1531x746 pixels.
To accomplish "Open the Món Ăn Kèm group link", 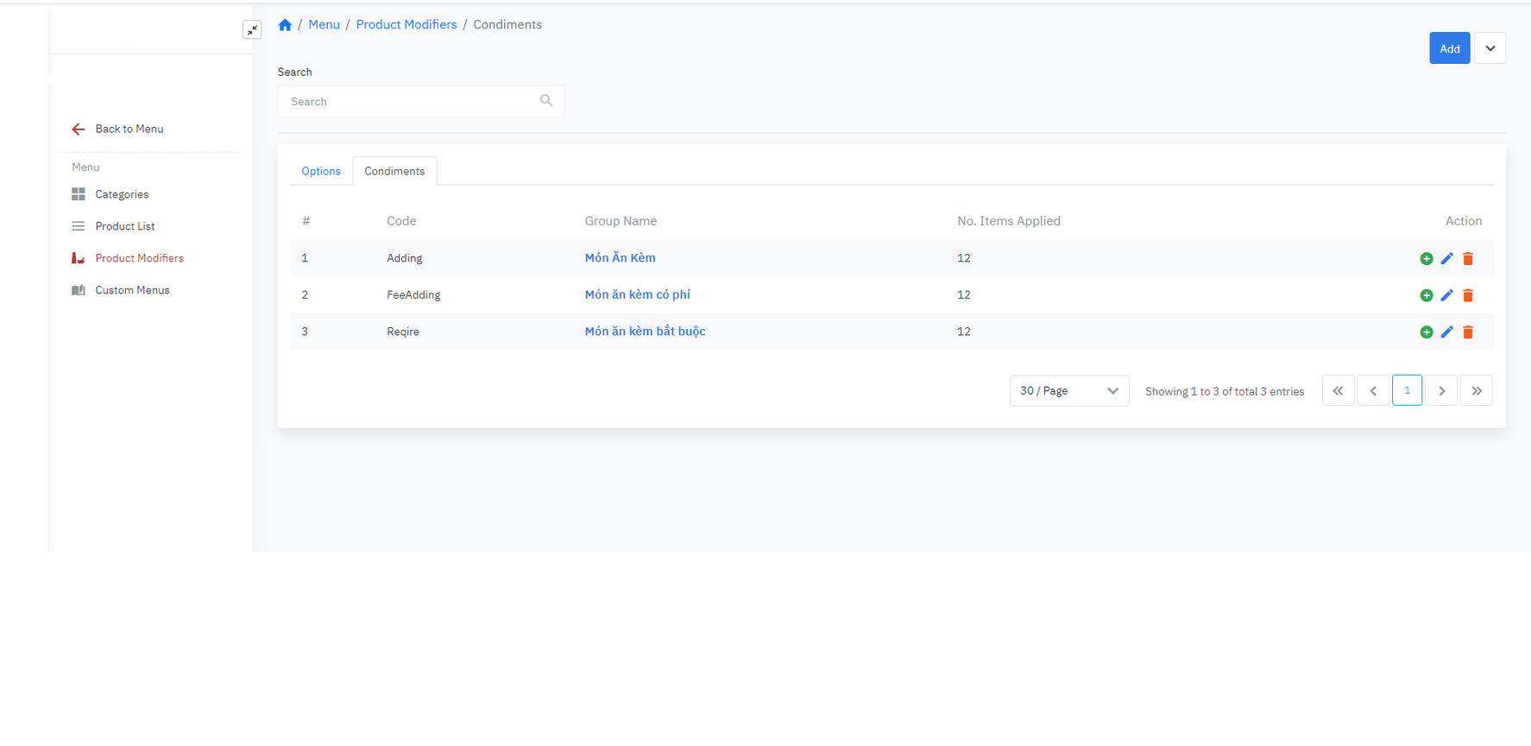I will point(620,258).
